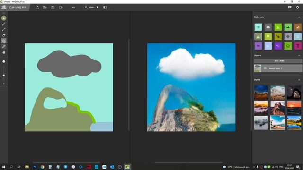The width and height of the screenshot is (303, 170).
Task: Pick the green material swatch in third row
Action: [x=288, y=46]
